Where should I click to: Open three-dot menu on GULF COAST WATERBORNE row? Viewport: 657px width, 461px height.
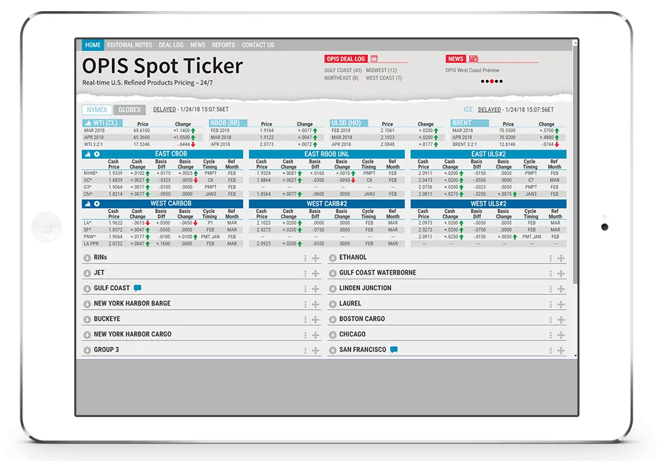pos(551,273)
